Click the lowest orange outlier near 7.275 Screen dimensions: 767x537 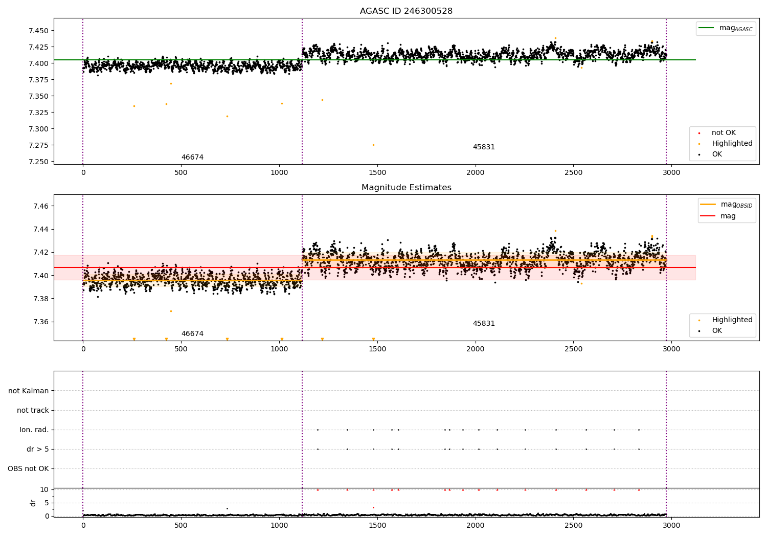pos(373,145)
